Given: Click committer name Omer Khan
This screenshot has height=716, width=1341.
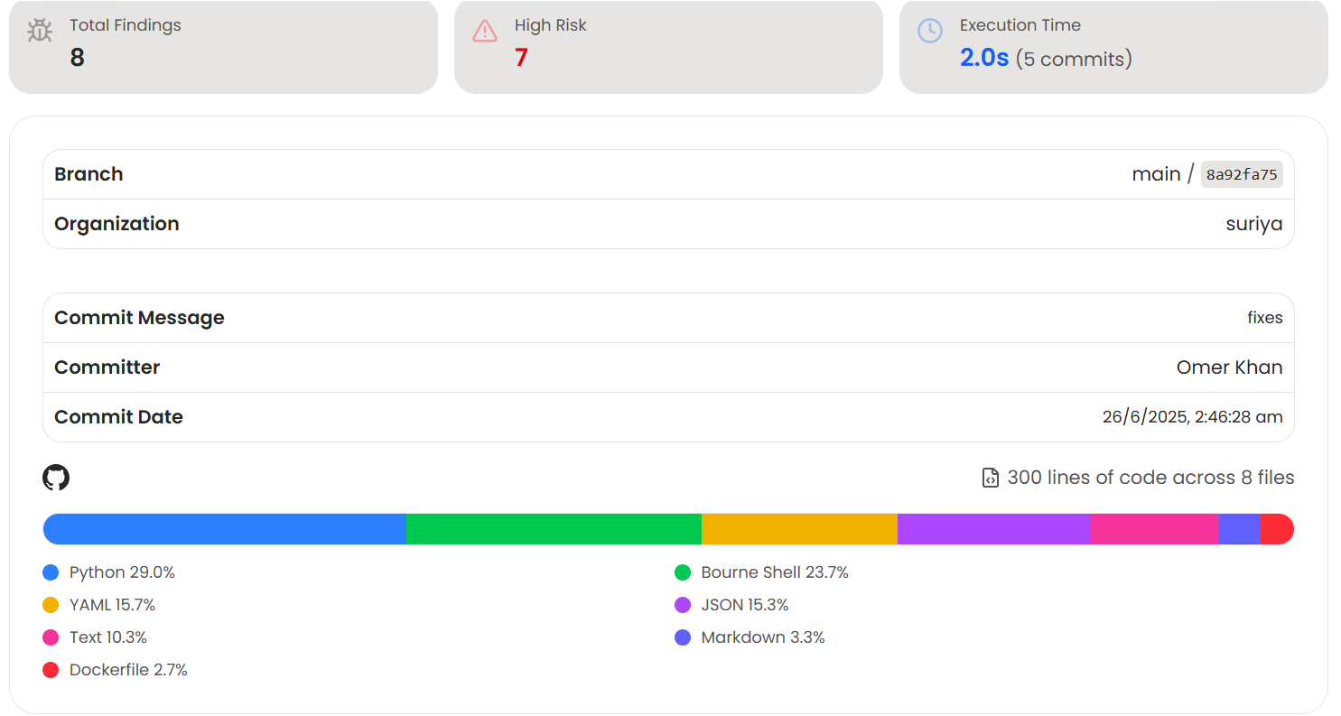Looking at the screenshot, I should click(1229, 367).
